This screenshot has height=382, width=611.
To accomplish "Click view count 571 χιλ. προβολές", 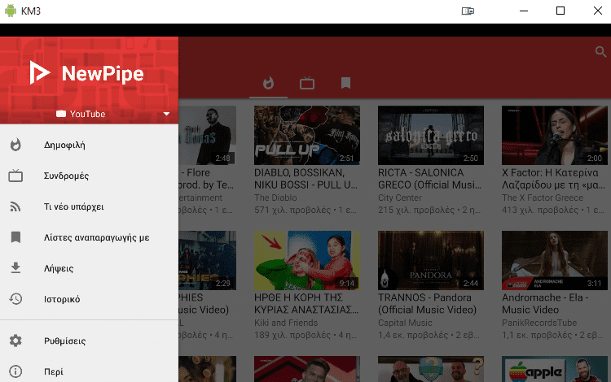I will (292, 211).
